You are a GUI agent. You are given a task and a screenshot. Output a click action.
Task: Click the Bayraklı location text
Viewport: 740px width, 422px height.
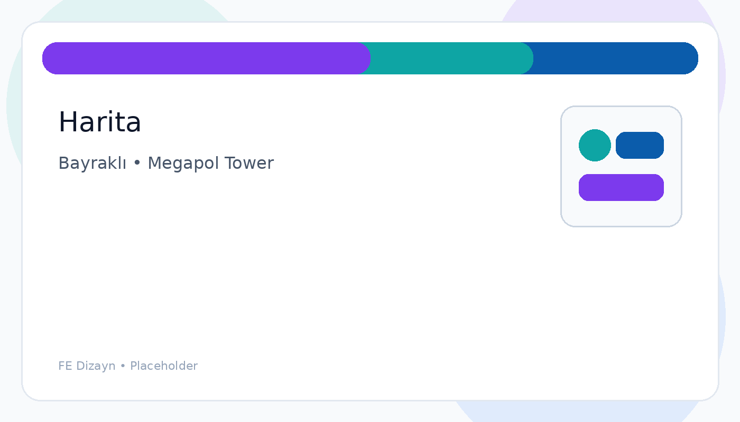click(x=92, y=164)
